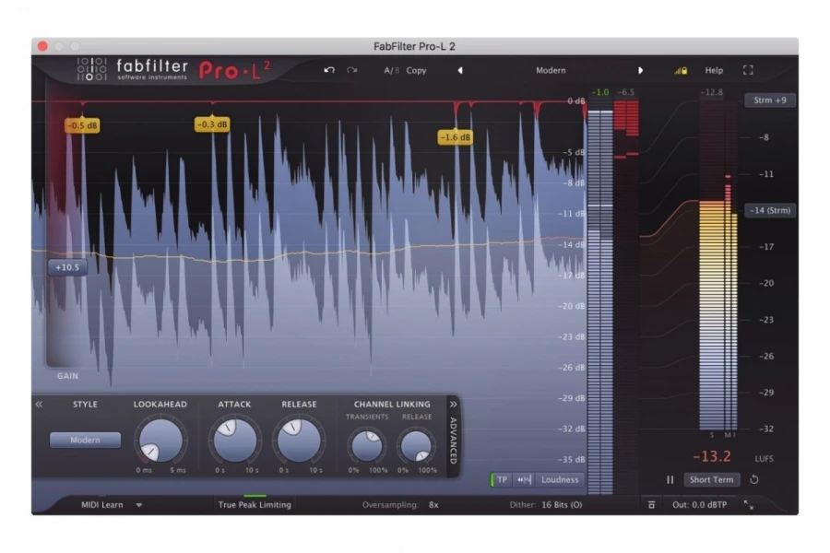The image size is (830, 553).
Task: Toggle the Loudness metering button
Action: 560,479
